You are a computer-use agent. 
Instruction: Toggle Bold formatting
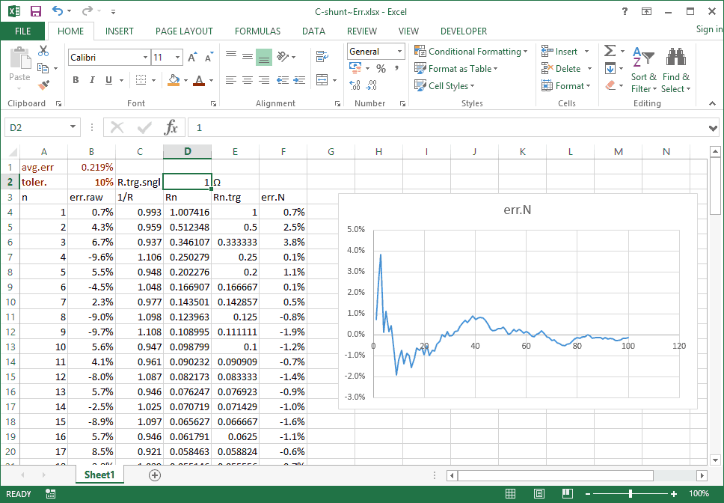click(76, 80)
